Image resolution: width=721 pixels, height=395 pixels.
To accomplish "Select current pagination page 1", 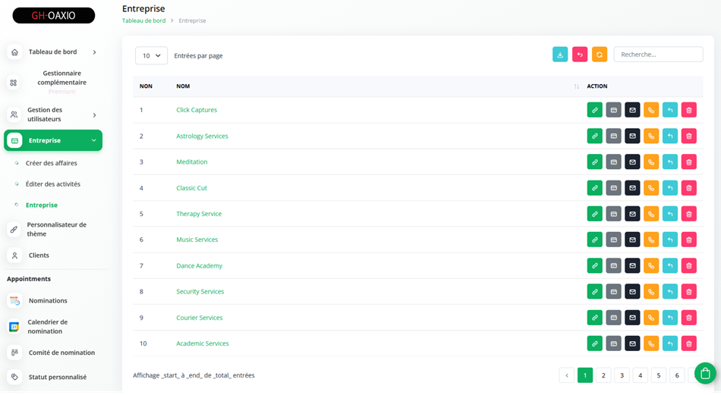I will click(585, 375).
